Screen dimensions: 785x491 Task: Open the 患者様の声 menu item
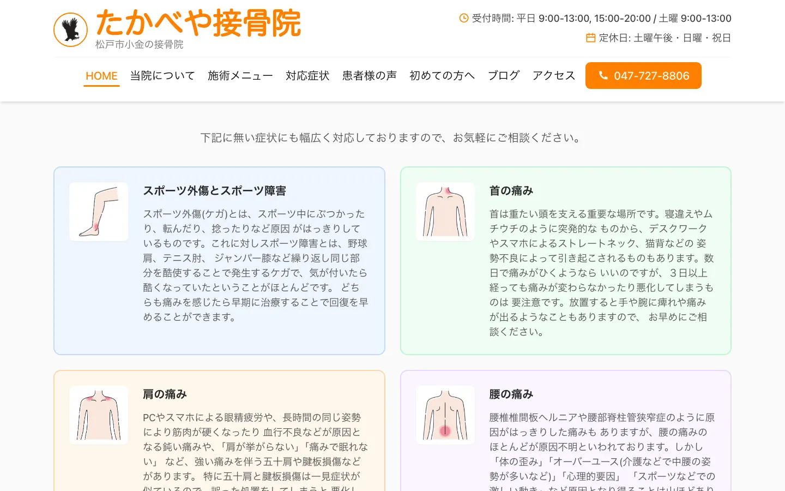coord(370,76)
